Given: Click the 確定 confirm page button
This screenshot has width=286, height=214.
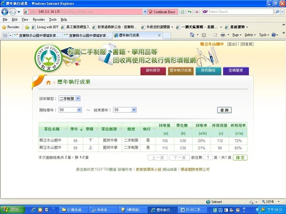Looking at the screenshot, I should 240,157.
